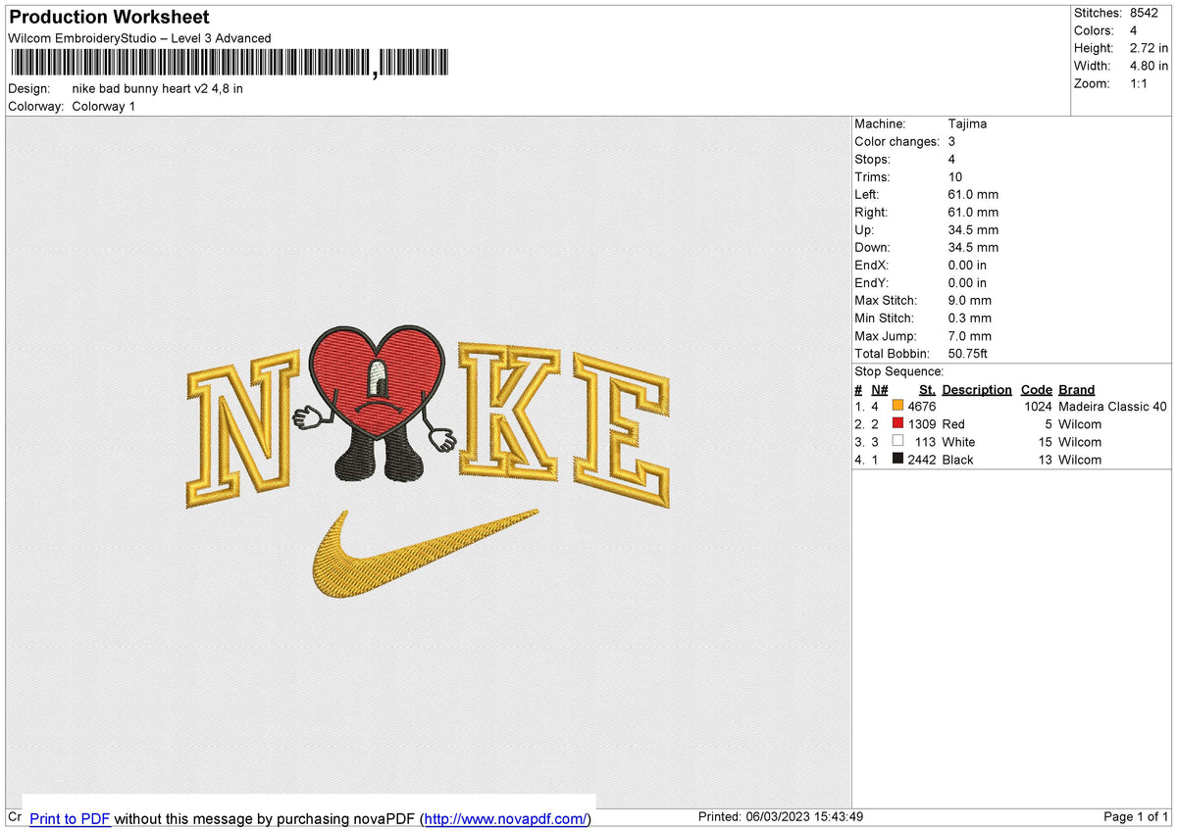
Task: Click the printed timestamp 06/03/2023
Action: pyautogui.click(x=780, y=816)
